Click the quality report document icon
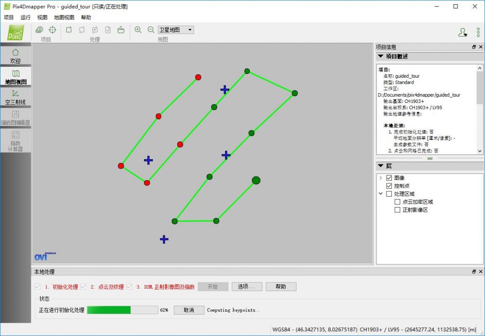485x336 pixels. click(108, 30)
